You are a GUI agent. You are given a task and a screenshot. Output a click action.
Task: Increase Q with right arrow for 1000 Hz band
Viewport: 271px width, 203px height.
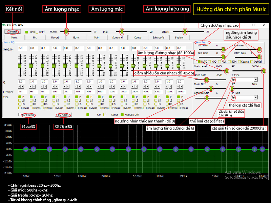[x=113, y=87]
